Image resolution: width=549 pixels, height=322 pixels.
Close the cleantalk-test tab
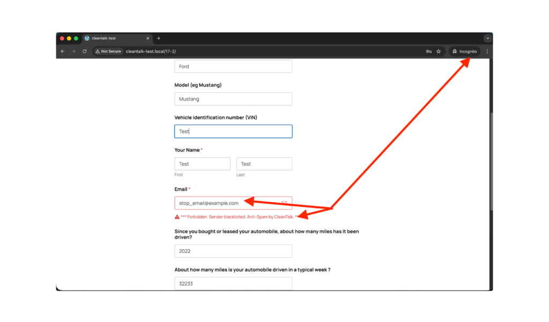point(148,39)
